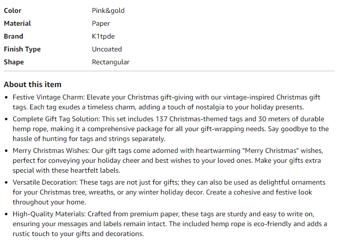Select the "Uncoated" finish value
The image size is (343, 242).
pos(107,49)
